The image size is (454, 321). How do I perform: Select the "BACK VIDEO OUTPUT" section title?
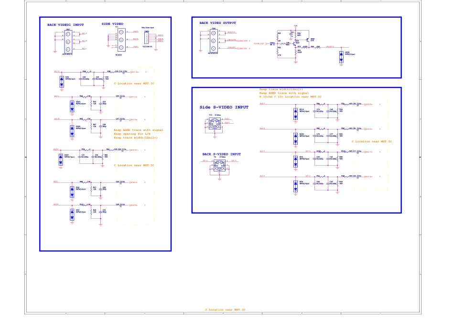pos(217,22)
